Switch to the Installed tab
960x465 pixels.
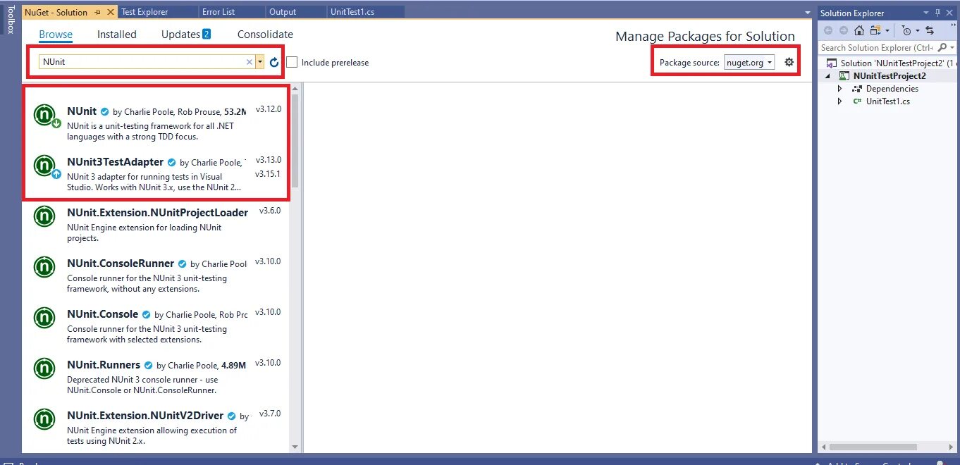pyautogui.click(x=117, y=34)
